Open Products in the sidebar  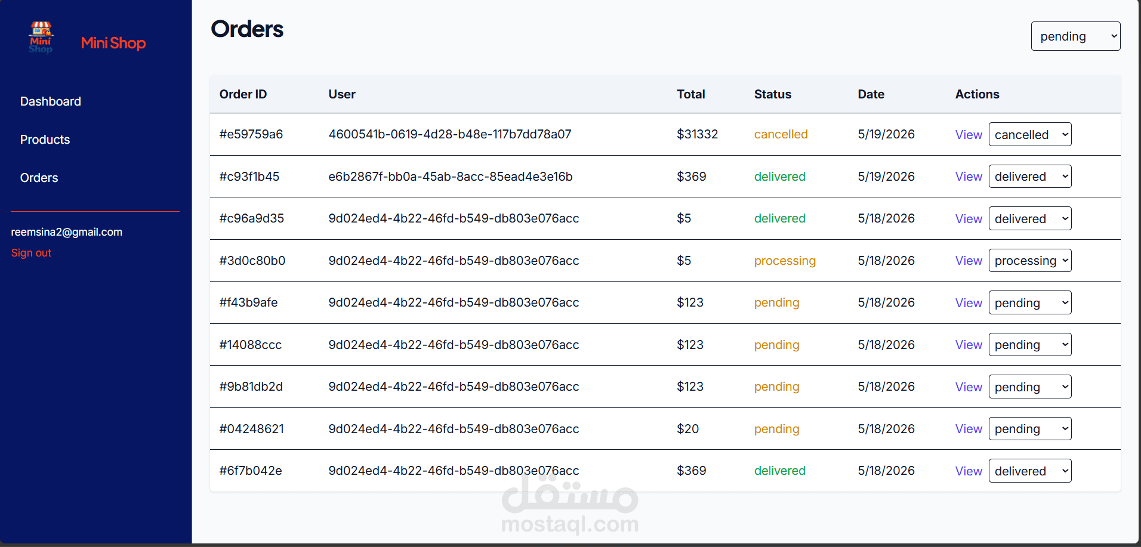45,140
